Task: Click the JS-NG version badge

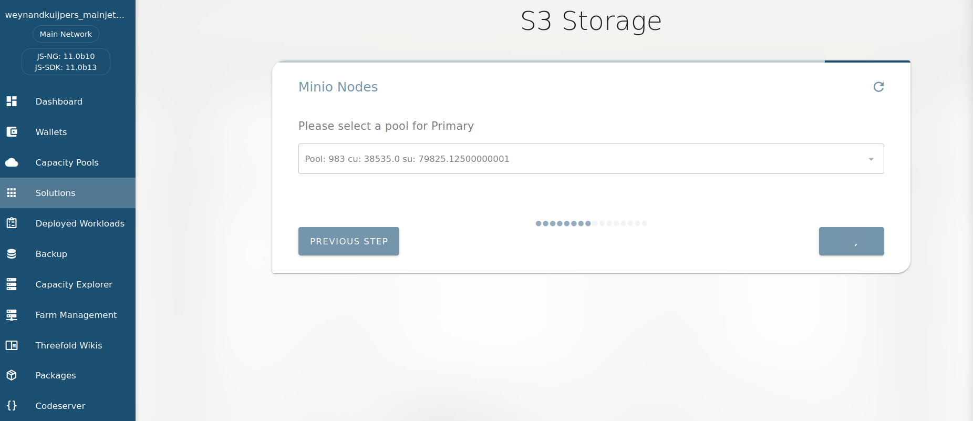Action: pos(65,56)
